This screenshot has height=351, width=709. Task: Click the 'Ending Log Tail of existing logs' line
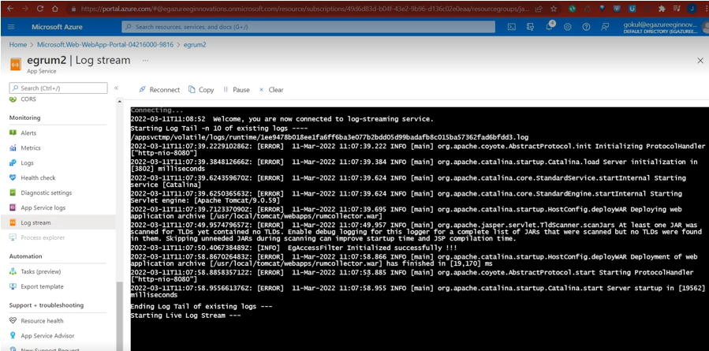coord(201,306)
